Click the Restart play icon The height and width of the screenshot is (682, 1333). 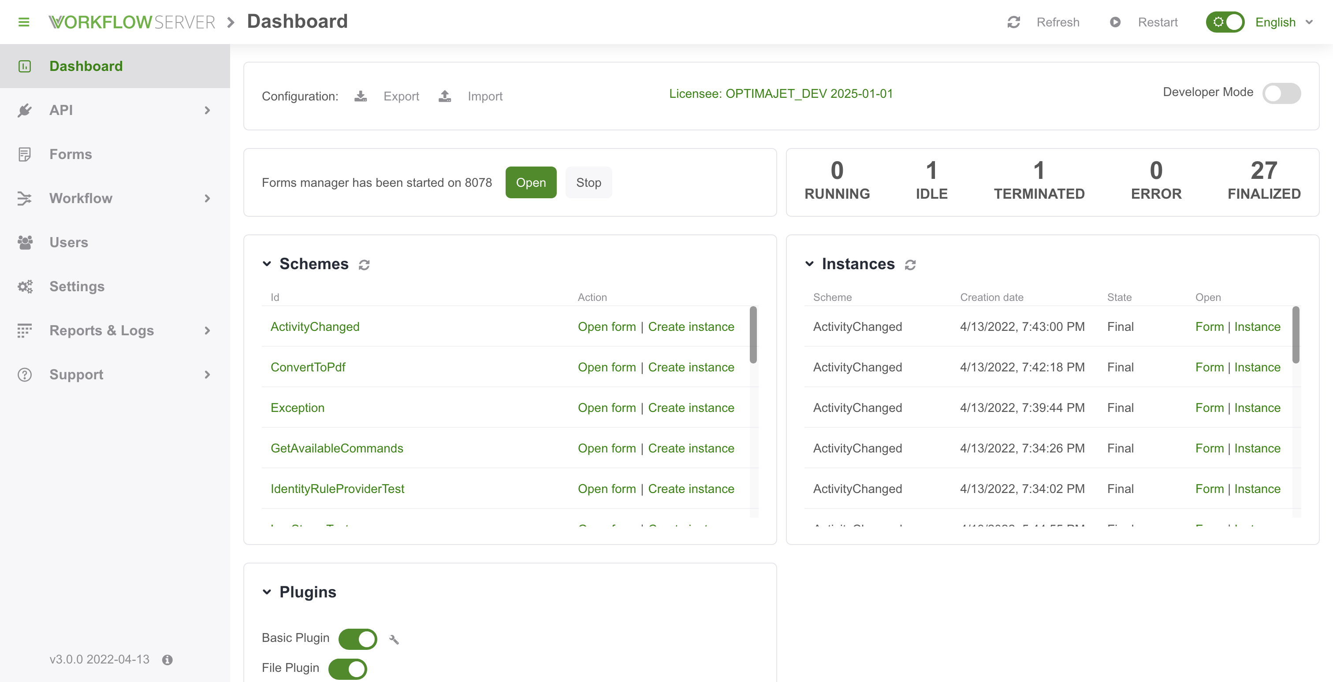(1115, 22)
